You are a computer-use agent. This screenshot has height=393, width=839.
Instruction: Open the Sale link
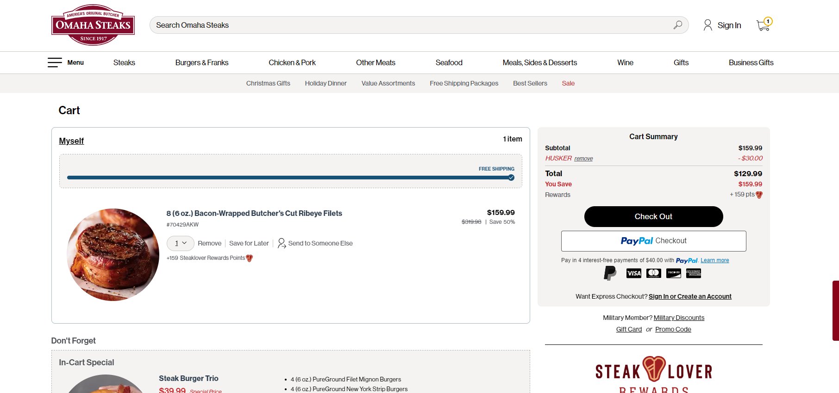click(x=568, y=83)
